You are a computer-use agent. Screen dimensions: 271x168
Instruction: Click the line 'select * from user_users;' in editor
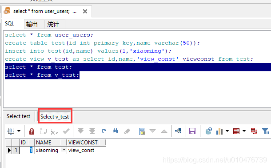coord(49,35)
